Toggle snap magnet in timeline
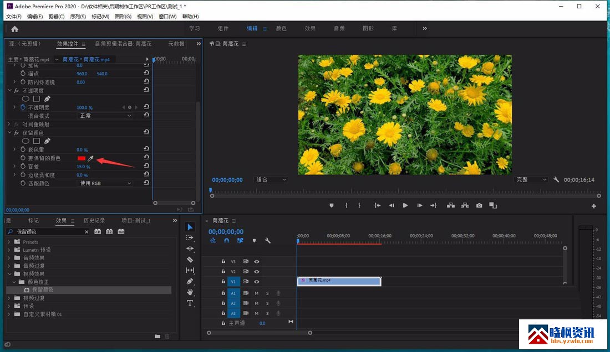This screenshot has width=610, height=352. (226, 241)
